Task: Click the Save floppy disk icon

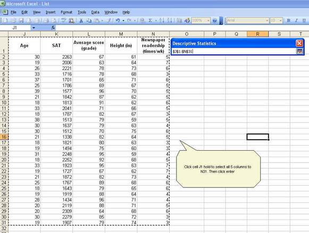Action: [x=21, y=21]
